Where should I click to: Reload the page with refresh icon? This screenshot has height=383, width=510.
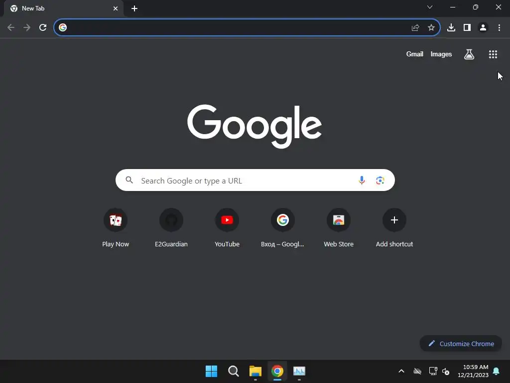43,27
